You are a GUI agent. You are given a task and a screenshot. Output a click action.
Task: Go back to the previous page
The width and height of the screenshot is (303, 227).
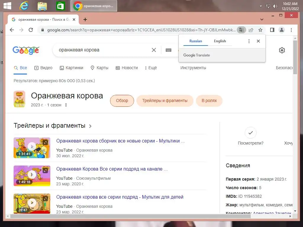(12, 30)
